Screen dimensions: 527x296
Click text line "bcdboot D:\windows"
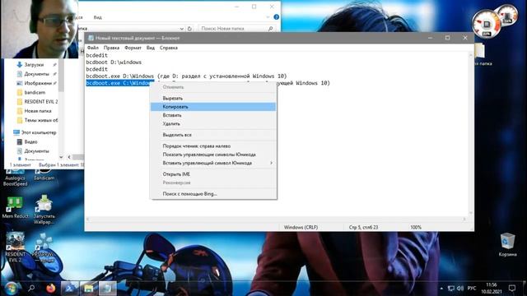[x=114, y=62]
